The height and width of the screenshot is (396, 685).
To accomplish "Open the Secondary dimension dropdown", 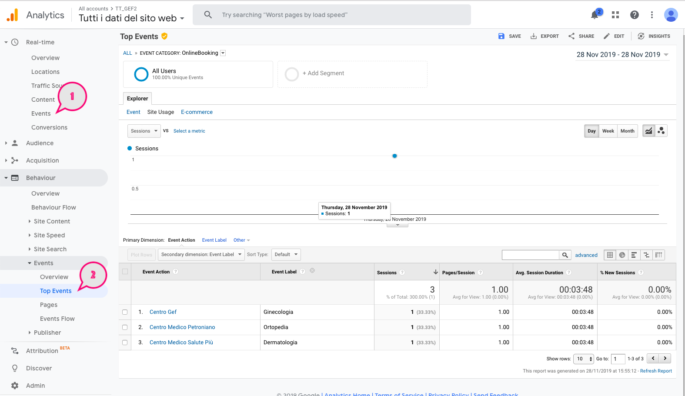I will point(201,255).
